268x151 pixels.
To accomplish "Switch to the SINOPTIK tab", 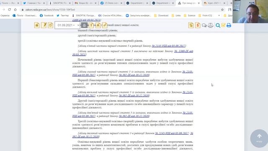I will click(59, 3).
